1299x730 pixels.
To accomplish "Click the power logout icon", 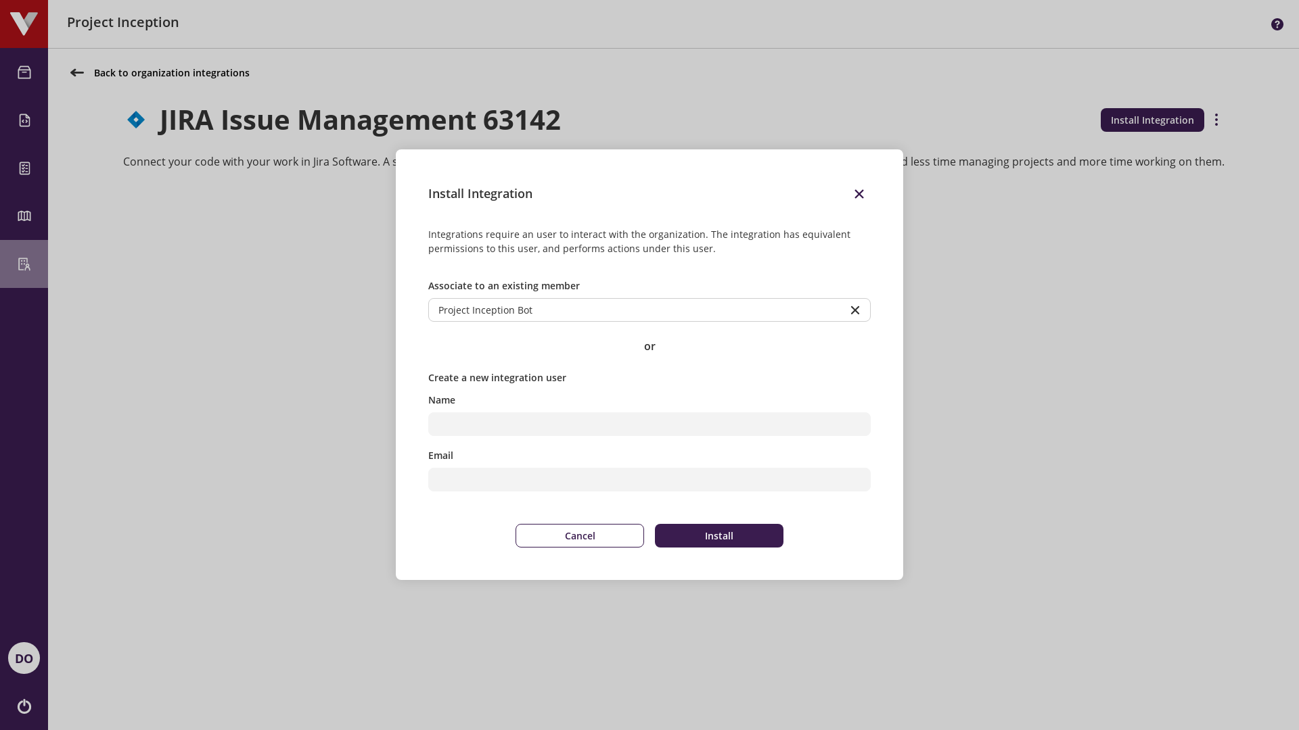I will (24, 706).
